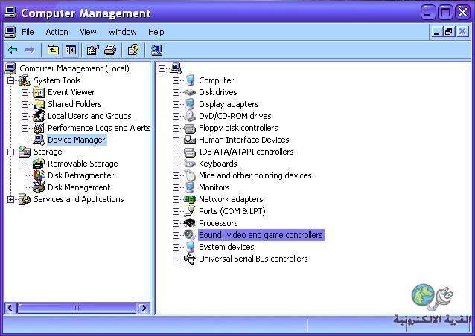Open the File menu
The image size is (475, 336).
(28, 32)
